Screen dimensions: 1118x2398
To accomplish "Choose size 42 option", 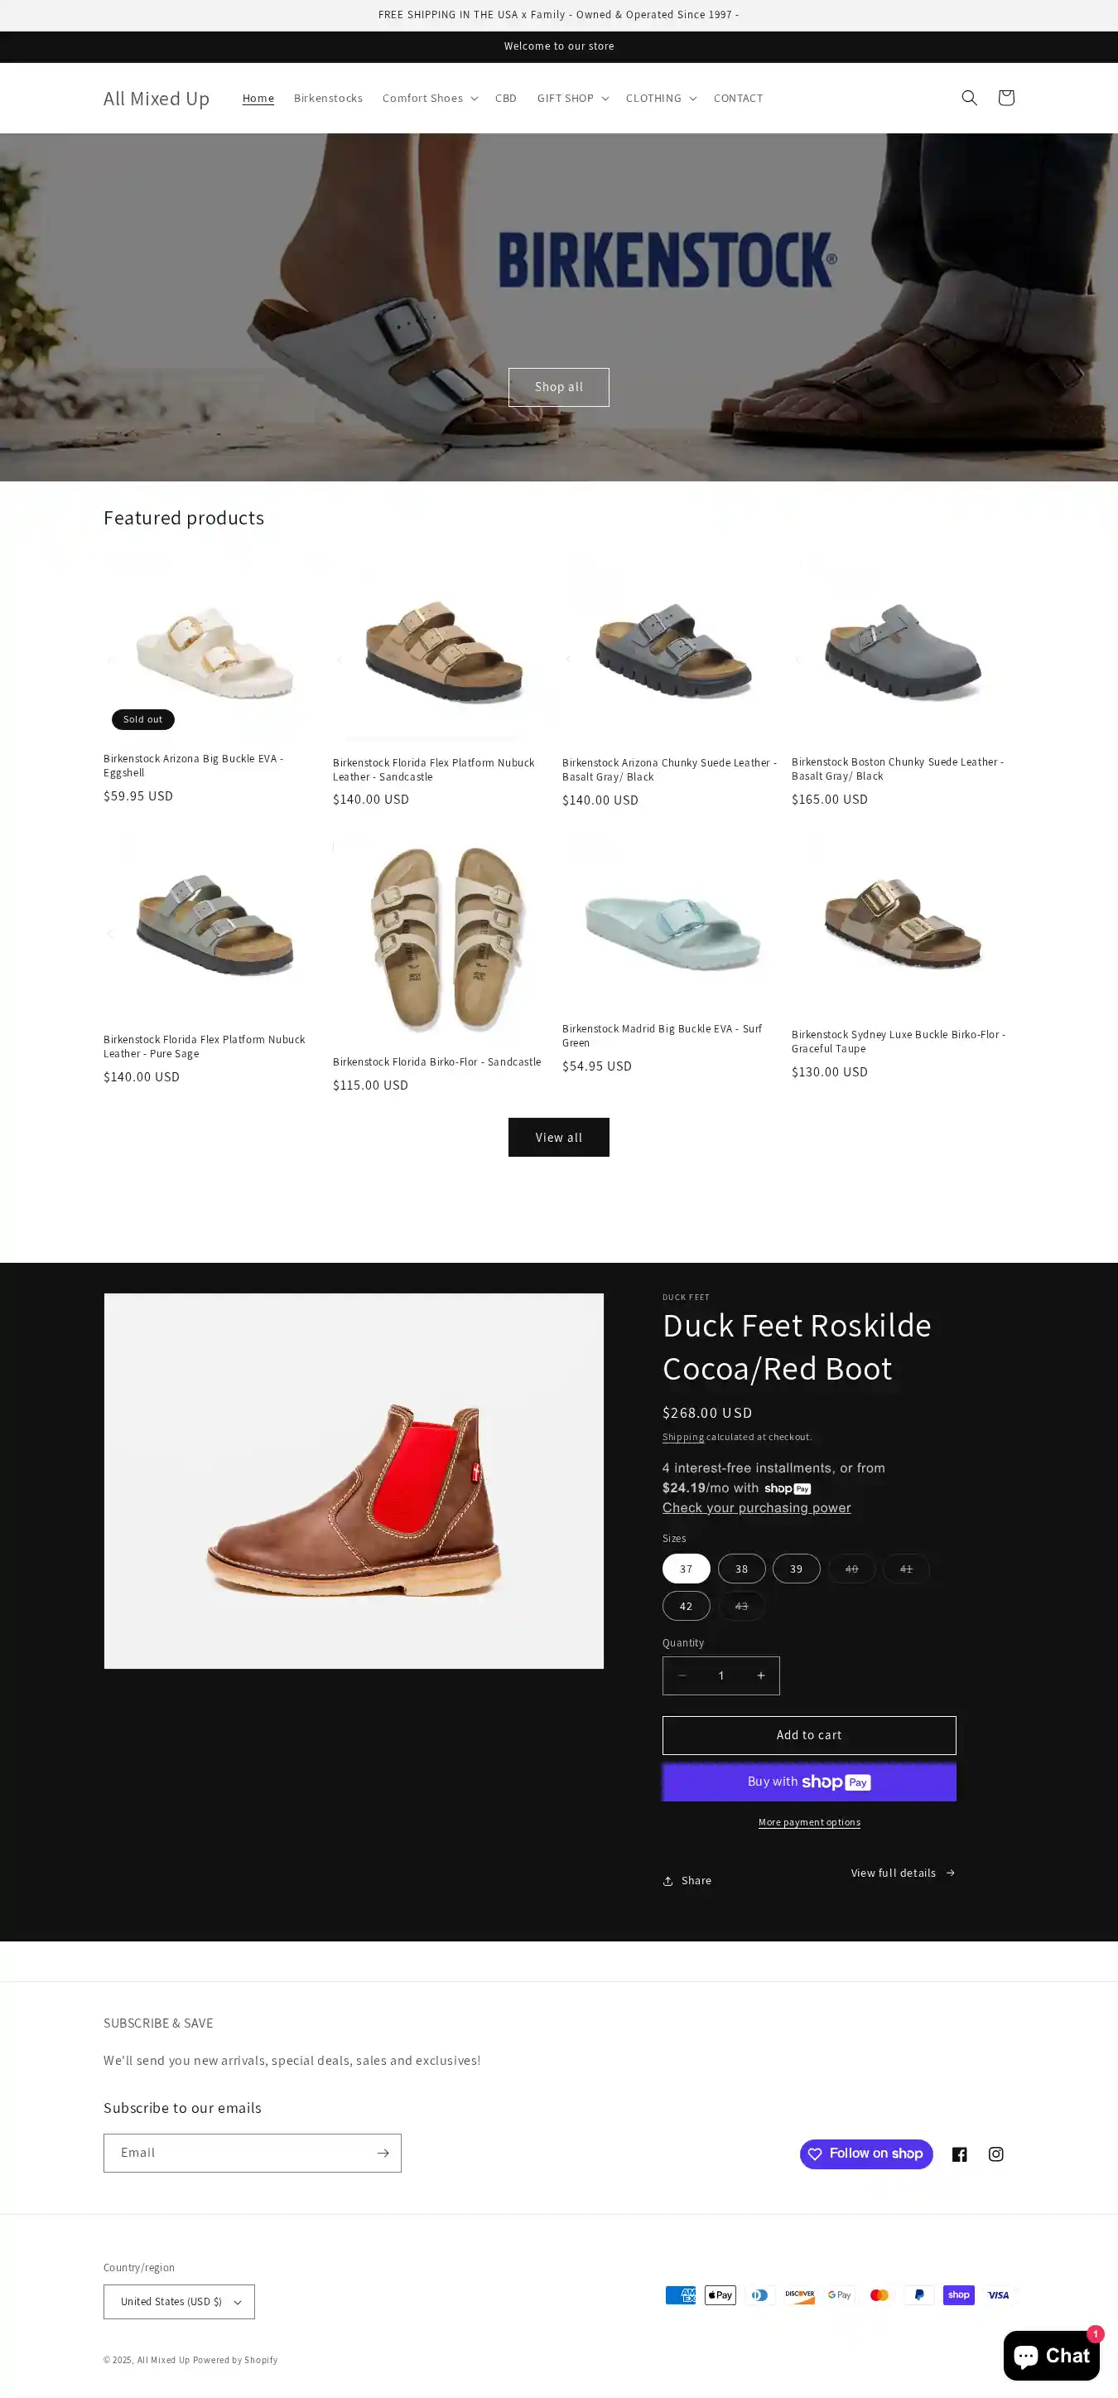I will click(686, 1606).
